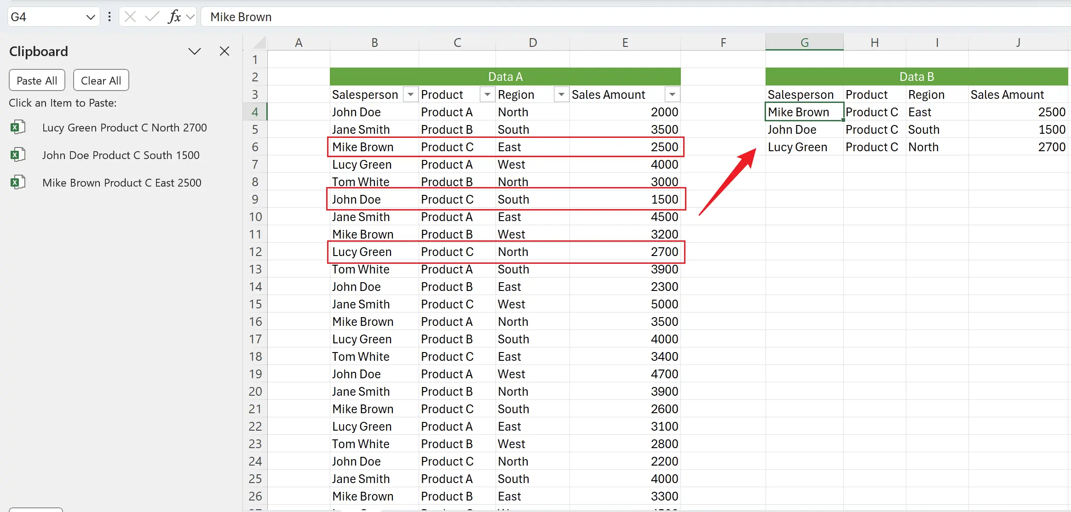
Task: Open the Salesperson column filter dropdown
Action: point(410,94)
